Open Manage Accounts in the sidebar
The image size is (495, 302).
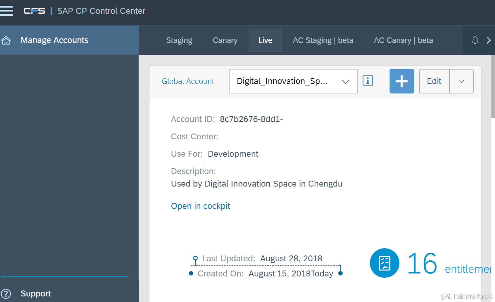[x=55, y=40]
